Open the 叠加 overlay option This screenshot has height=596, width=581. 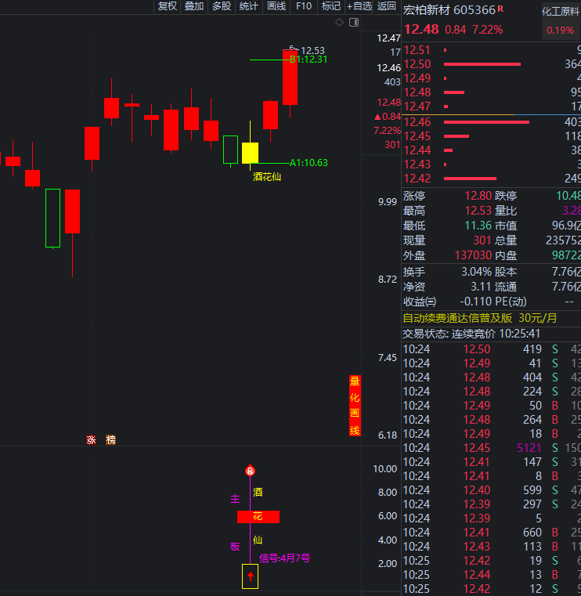194,6
